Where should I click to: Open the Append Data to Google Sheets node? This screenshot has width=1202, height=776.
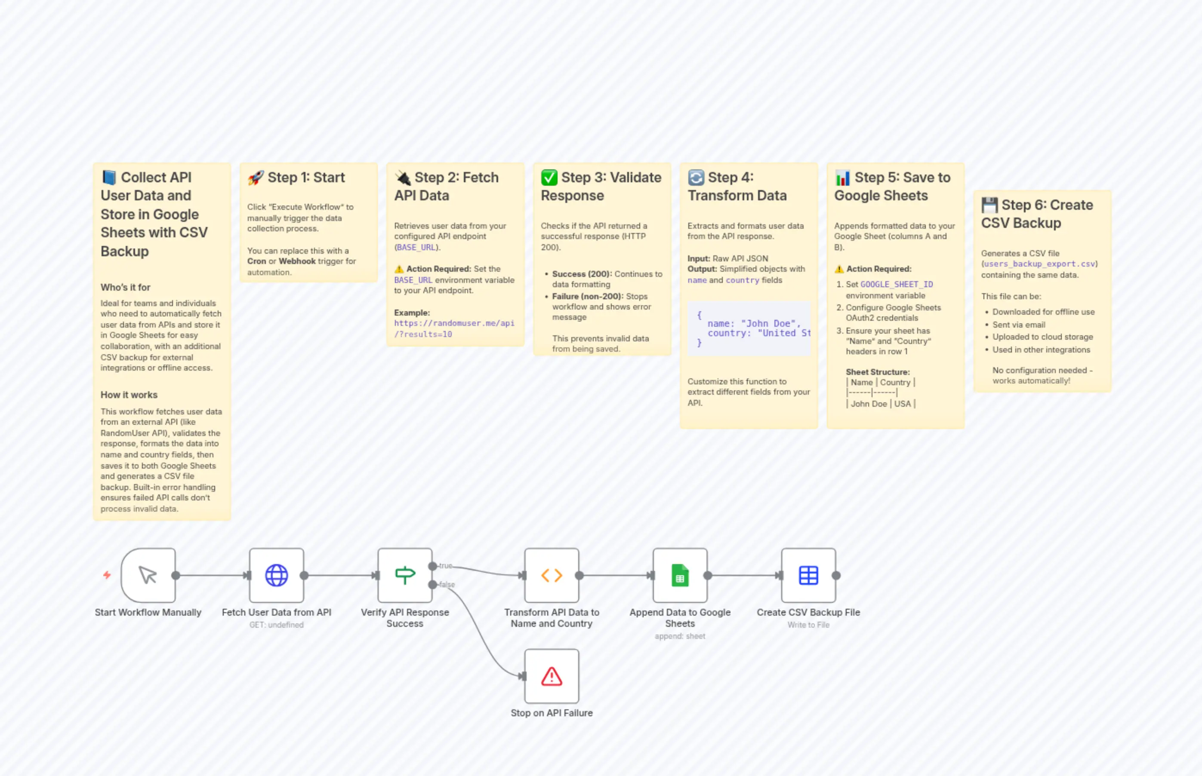pos(680,575)
